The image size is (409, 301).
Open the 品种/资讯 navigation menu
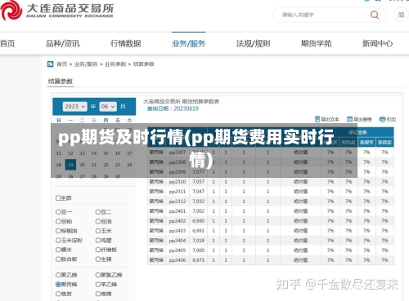63,43
